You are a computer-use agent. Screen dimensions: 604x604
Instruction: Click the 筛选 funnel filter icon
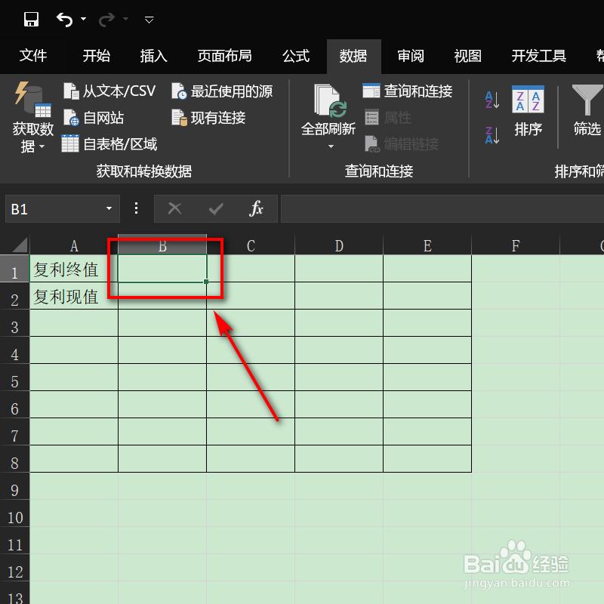pos(587,100)
